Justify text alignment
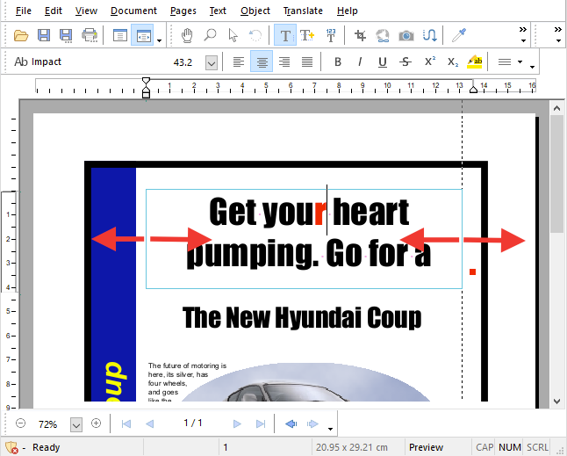The image size is (567, 456). pyautogui.click(x=307, y=62)
